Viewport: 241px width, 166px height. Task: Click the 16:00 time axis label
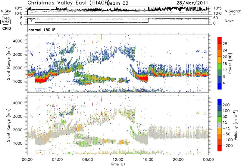click(148, 160)
